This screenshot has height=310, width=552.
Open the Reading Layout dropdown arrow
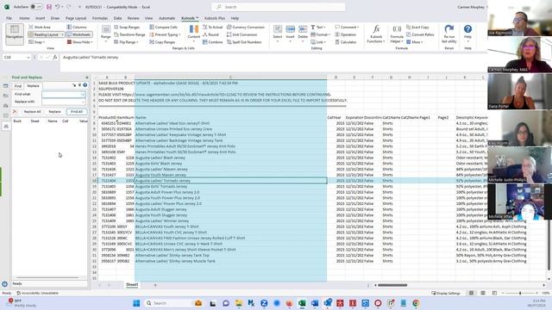62,34
